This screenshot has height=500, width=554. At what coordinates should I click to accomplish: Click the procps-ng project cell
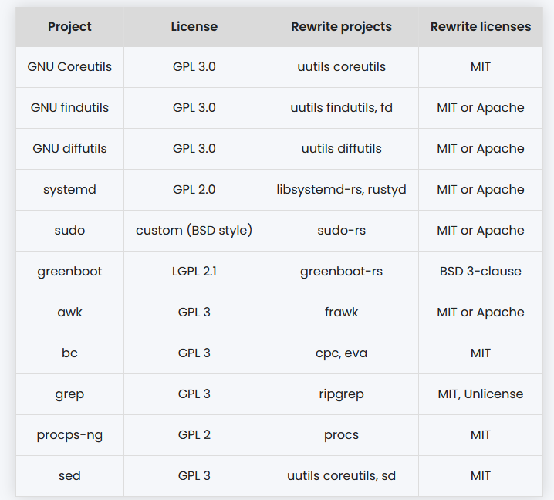click(x=69, y=435)
